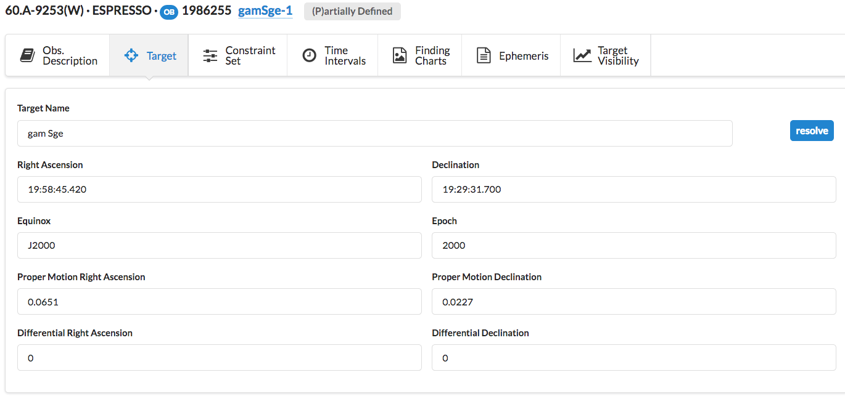Focus the Target Name field
Image resolution: width=845 pixels, height=420 pixels.
coord(374,133)
